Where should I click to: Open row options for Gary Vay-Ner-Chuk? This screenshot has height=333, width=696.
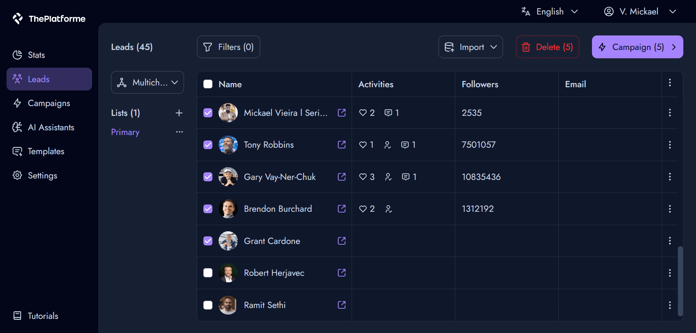pos(670,177)
